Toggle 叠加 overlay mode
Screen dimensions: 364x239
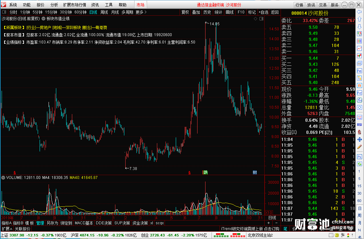tap(196, 12)
